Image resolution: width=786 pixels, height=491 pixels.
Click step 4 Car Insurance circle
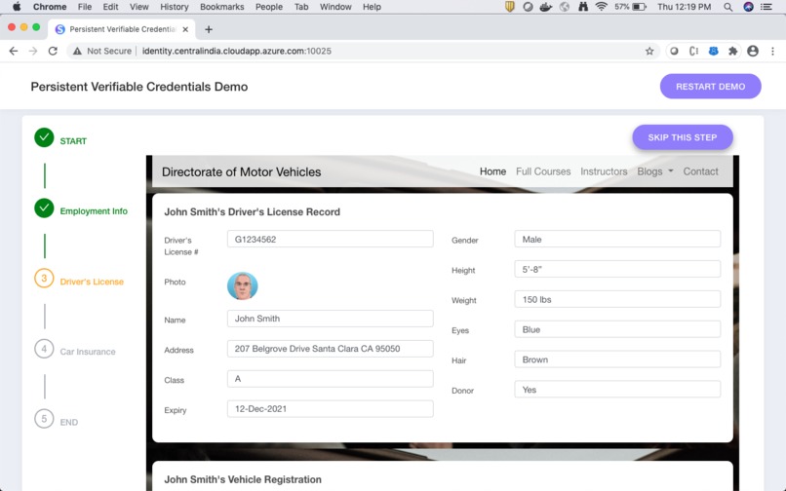pos(44,349)
